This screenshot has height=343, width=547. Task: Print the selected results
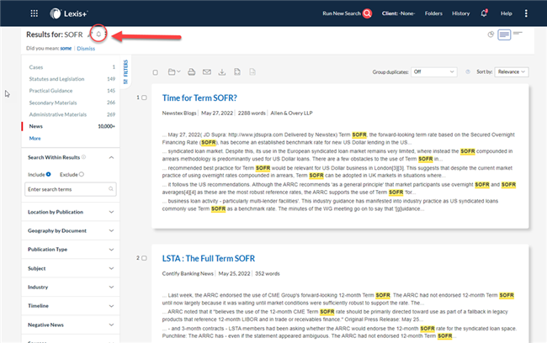pyautogui.click(x=191, y=72)
